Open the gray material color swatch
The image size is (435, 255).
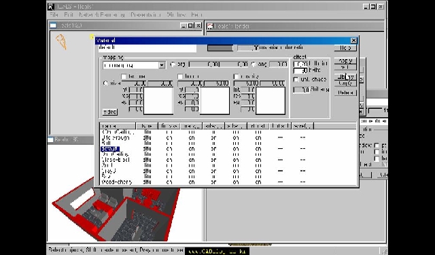(220, 48)
